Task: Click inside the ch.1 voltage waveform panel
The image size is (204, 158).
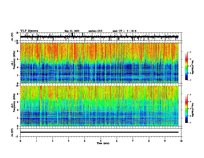Action: click(101, 37)
